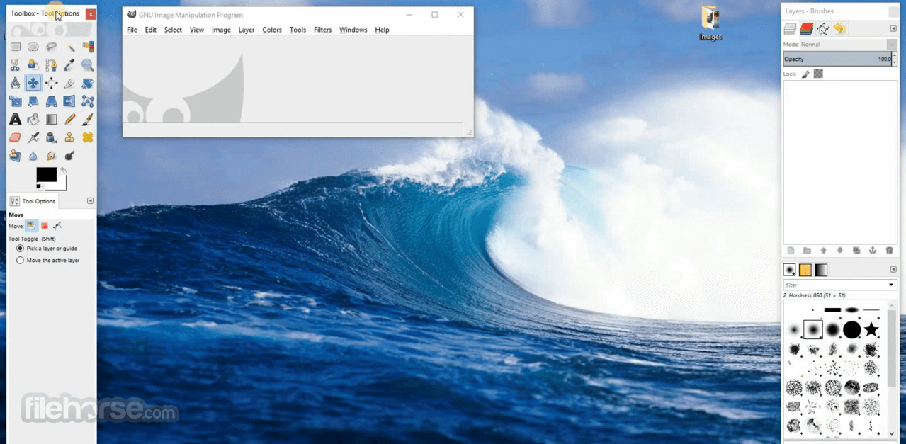
Task: Open the Layers dock tab configuration menu
Action: [893, 28]
